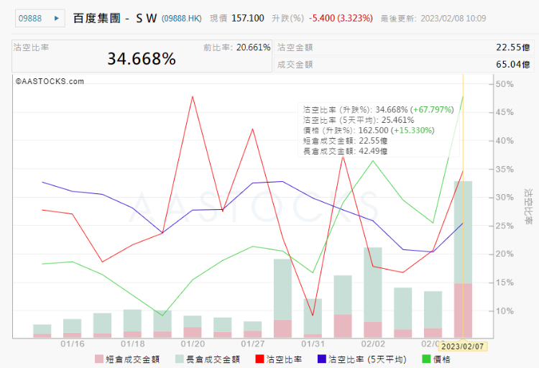The image size is (539, 368).
Task: Click the 短倉成交金額 legend label
Action: (132, 359)
